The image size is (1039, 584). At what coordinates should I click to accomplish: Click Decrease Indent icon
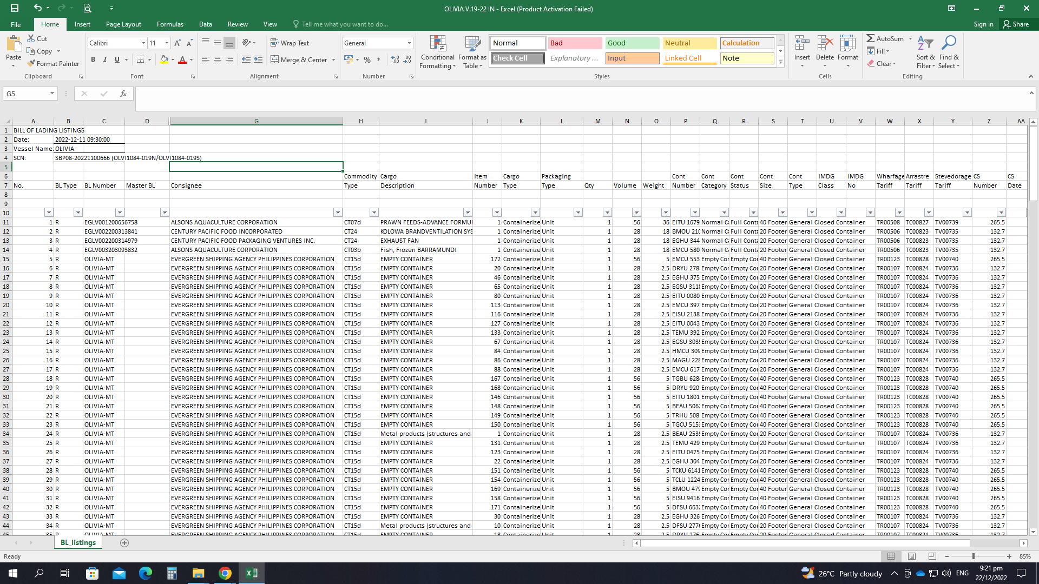(x=246, y=59)
